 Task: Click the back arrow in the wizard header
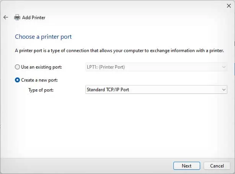click(x=6, y=18)
